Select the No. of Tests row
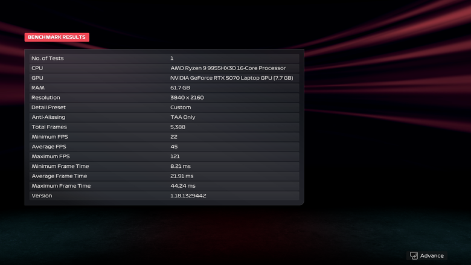Viewport: 471px width, 265px height. 164,58
